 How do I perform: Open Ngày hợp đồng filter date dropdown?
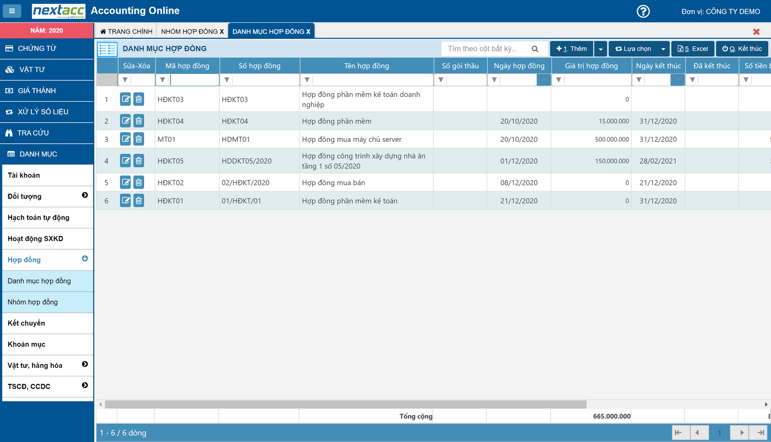pos(543,80)
